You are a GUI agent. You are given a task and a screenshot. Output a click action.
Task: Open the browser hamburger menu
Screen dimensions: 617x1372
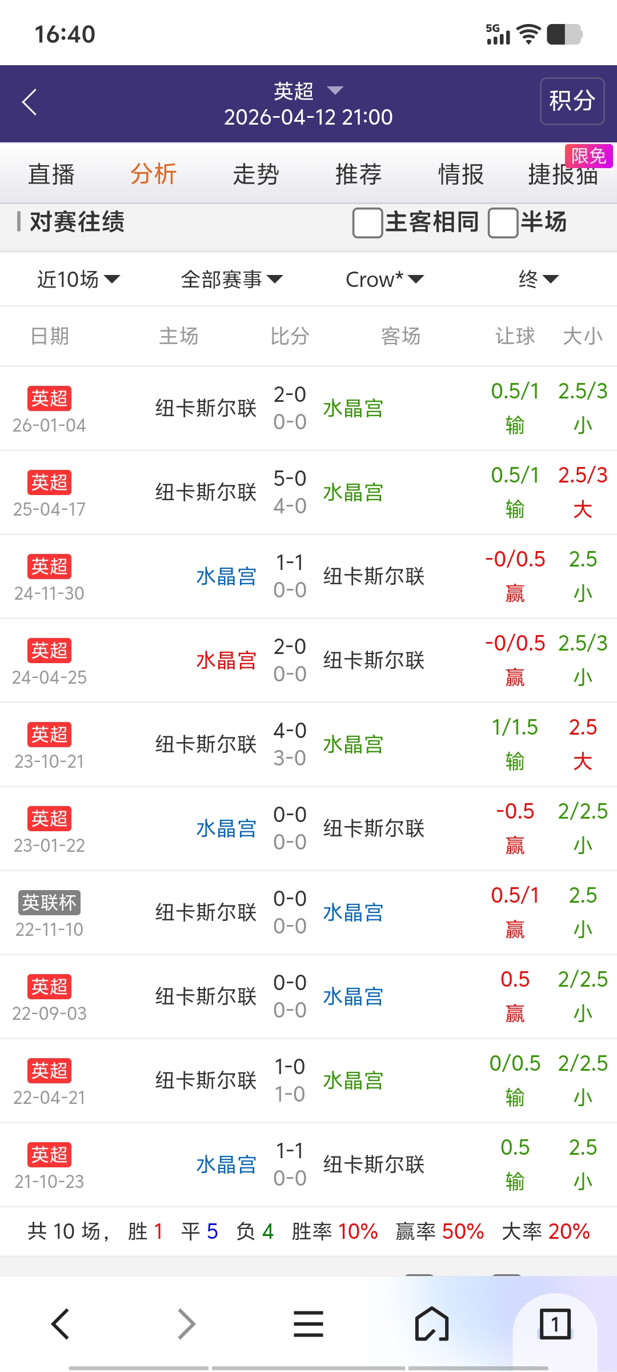[x=308, y=1323]
